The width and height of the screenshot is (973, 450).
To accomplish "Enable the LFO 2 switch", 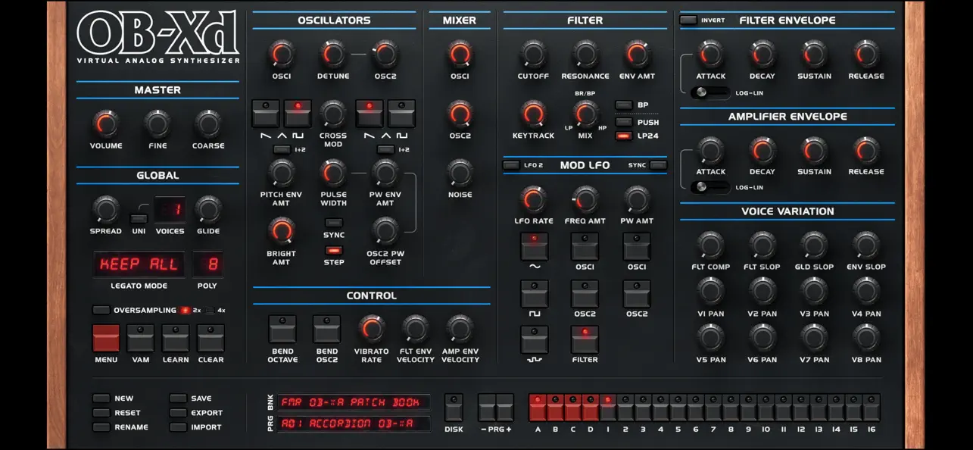I will click(511, 165).
